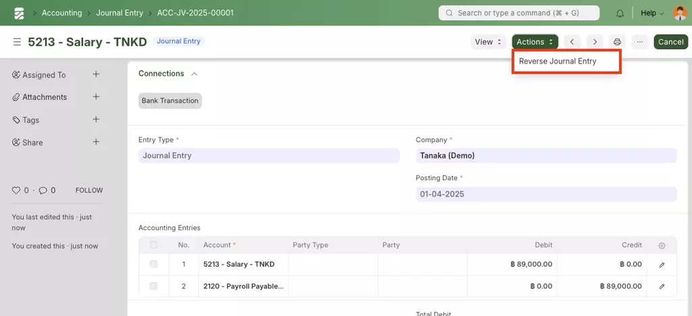Open the Help dropdown
The height and width of the screenshot is (316, 692).
652,14
